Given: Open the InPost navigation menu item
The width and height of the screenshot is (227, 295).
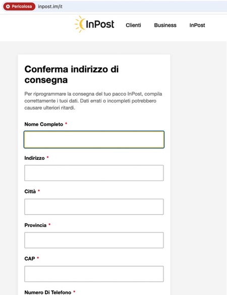Looking at the screenshot, I should click(x=197, y=25).
